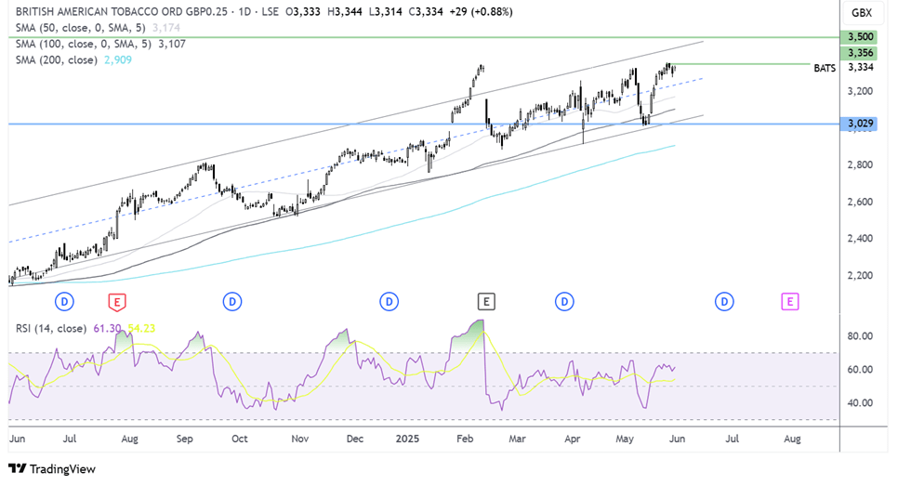The width and height of the screenshot is (911, 485).
Task: Select the SMA 100 indicator legend
Action: [84, 45]
